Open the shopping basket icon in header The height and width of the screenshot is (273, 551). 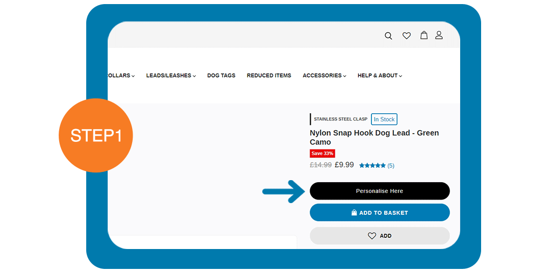(x=423, y=35)
